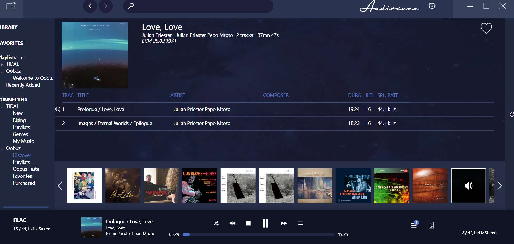Sort by sample rate column header

[388, 95]
